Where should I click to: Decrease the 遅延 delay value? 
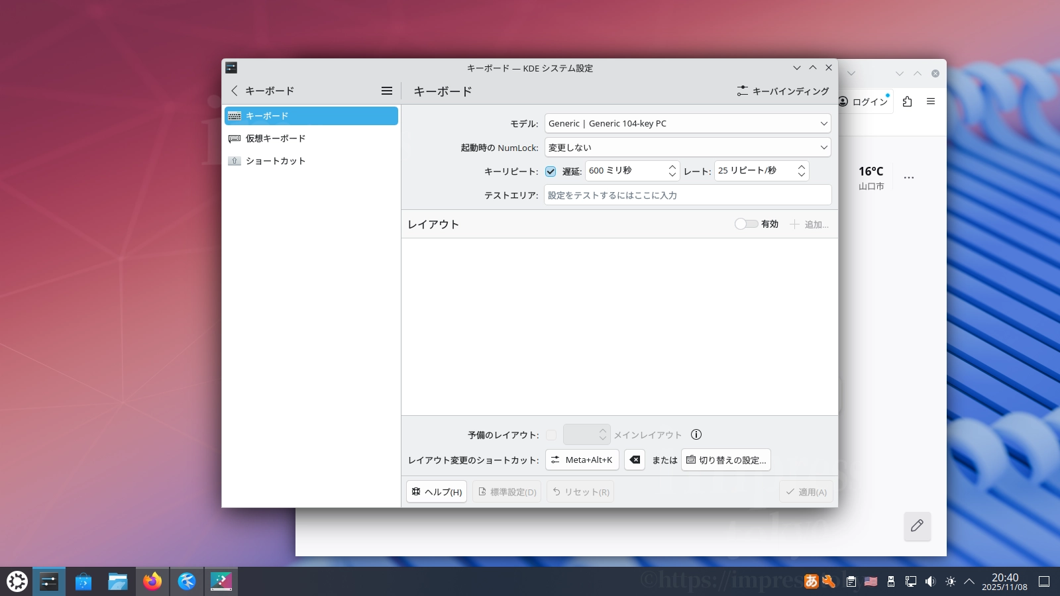point(672,175)
